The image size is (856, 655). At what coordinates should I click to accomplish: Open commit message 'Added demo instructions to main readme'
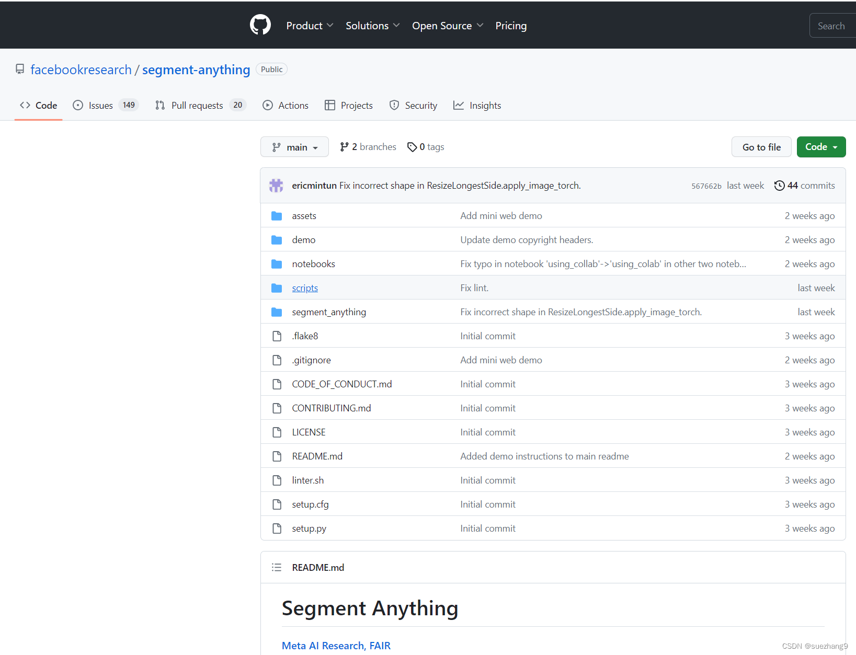pyautogui.click(x=544, y=456)
